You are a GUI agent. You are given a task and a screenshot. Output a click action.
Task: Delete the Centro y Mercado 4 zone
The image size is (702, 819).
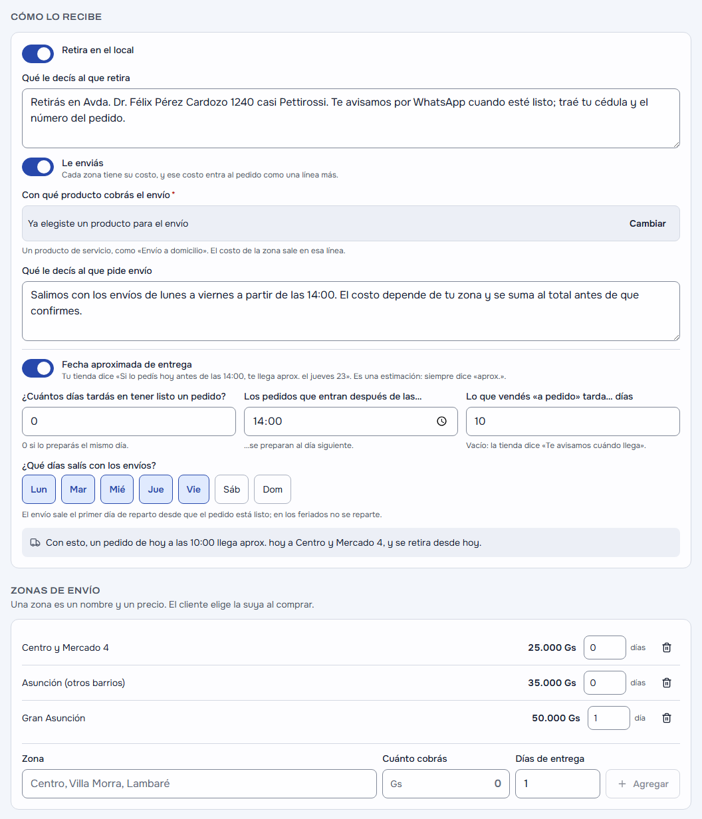[x=667, y=647]
